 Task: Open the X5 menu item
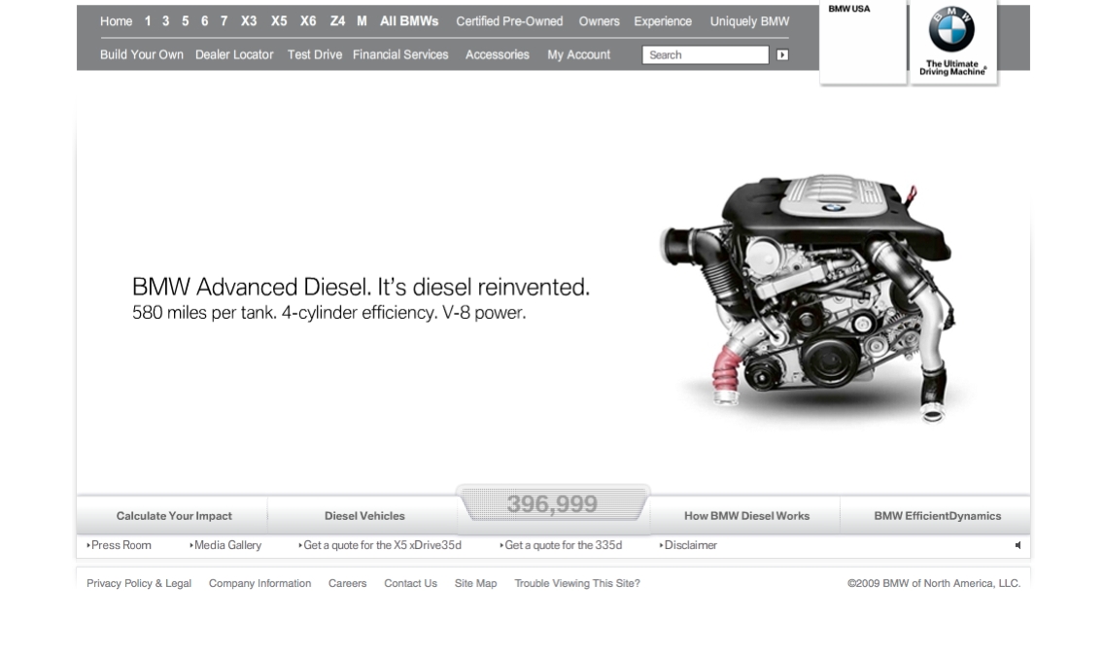(x=279, y=21)
